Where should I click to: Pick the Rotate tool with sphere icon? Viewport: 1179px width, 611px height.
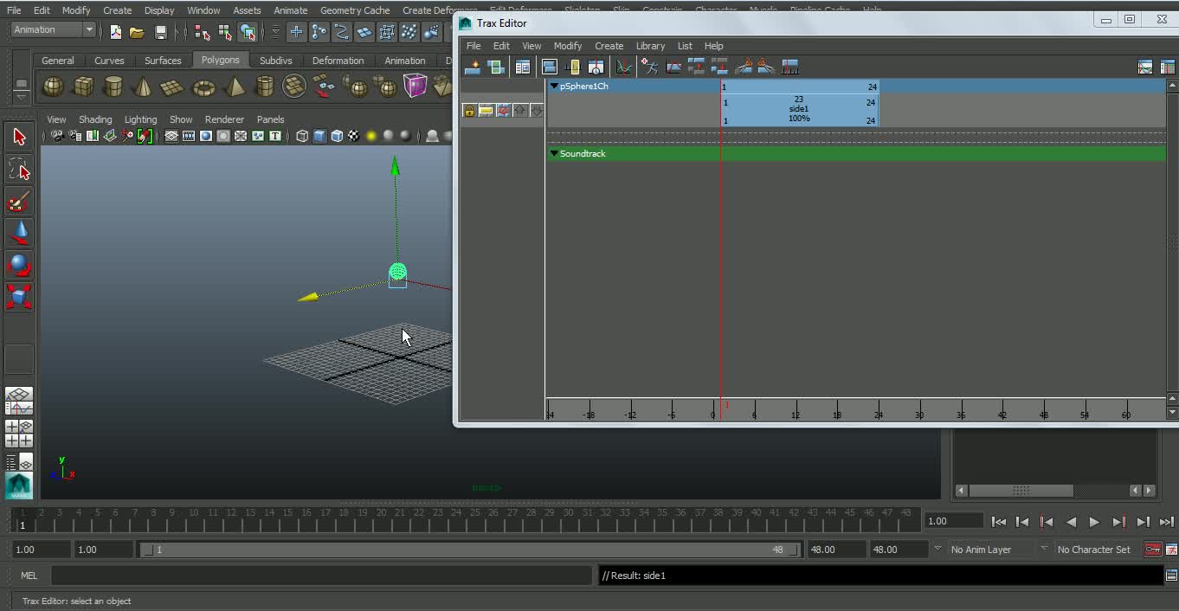click(x=19, y=265)
